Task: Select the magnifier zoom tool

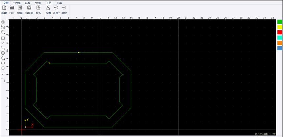Action: click(3, 32)
